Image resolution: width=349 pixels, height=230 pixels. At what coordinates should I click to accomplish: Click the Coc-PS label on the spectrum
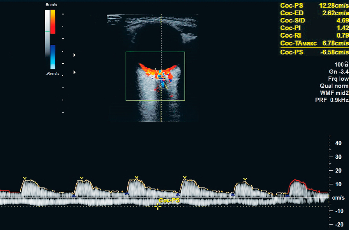169,200
